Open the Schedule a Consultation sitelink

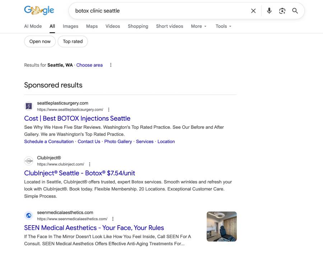pyautogui.click(x=49, y=141)
